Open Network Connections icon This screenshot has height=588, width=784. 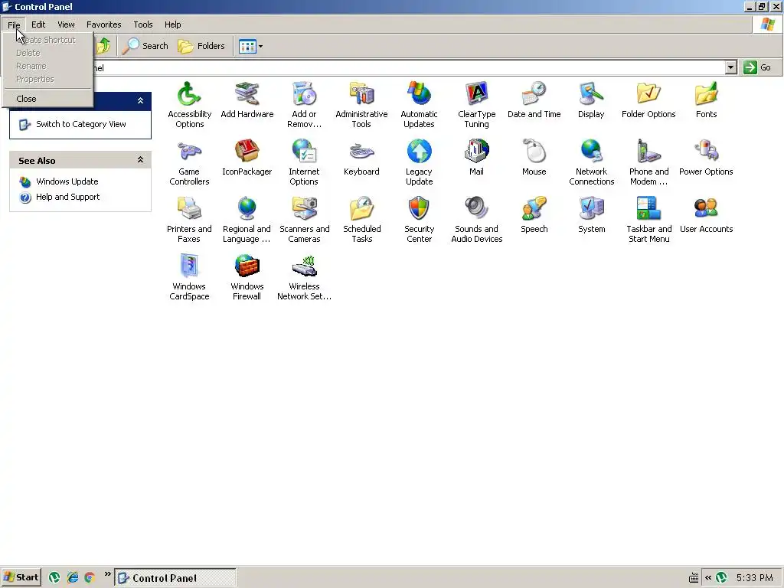click(x=592, y=152)
